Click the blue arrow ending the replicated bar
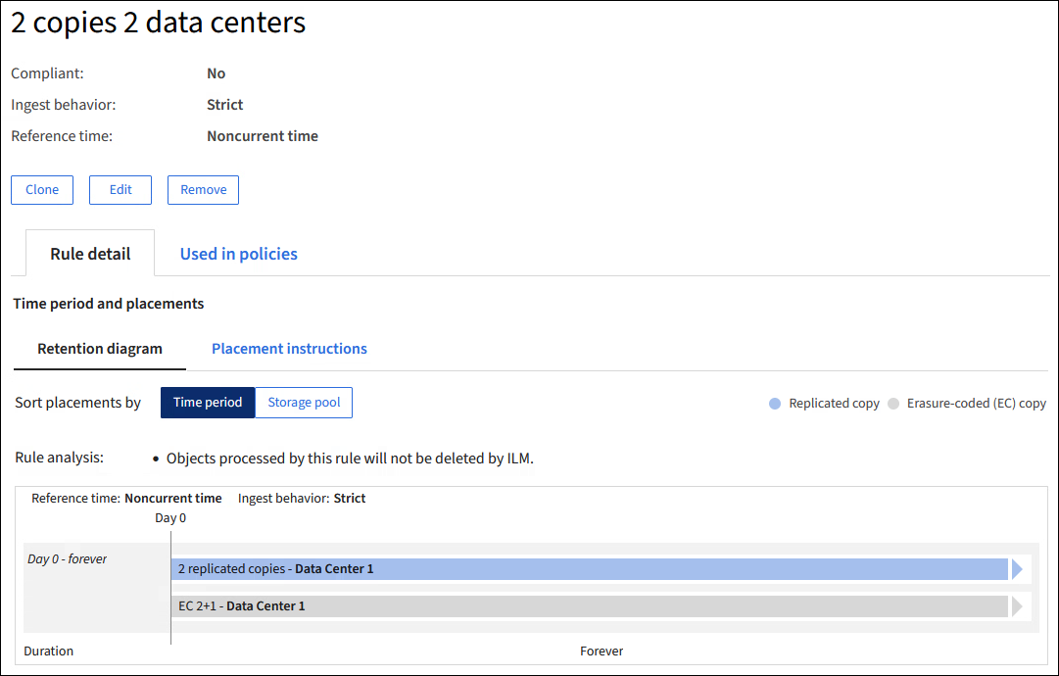1059x676 pixels. pyautogui.click(x=1017, y=569)
